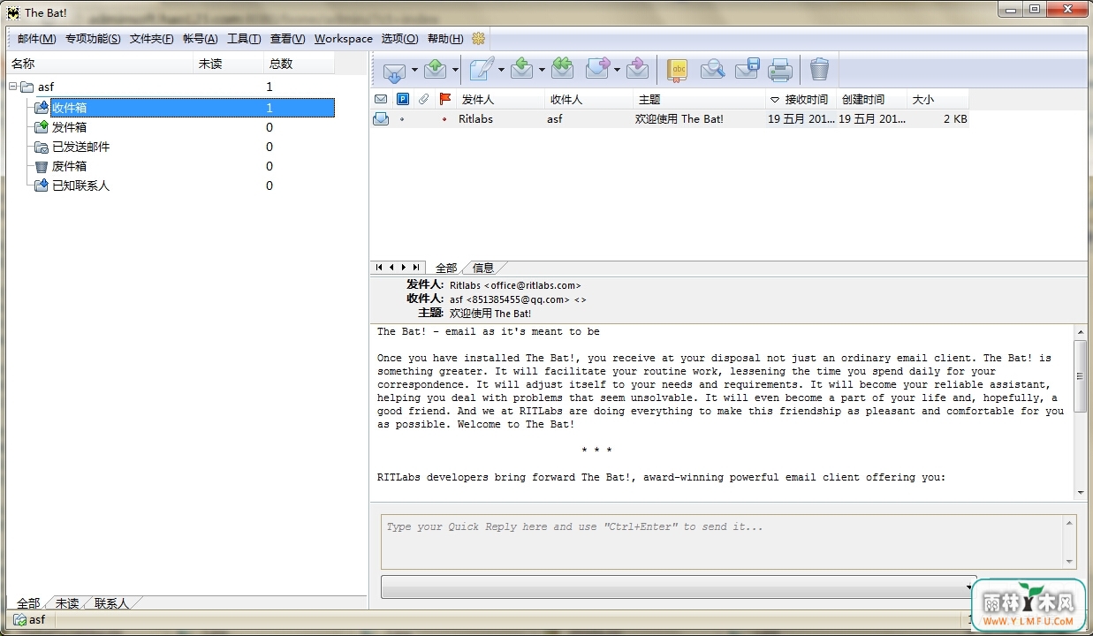Click the Reply All double-arrow icon
The image size is (1093, 636).
562,69
